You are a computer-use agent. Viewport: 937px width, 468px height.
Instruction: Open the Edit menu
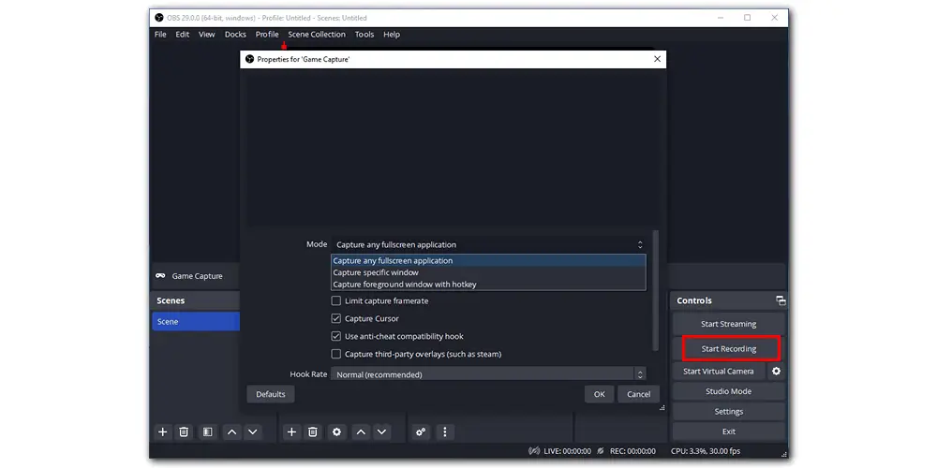183,35
